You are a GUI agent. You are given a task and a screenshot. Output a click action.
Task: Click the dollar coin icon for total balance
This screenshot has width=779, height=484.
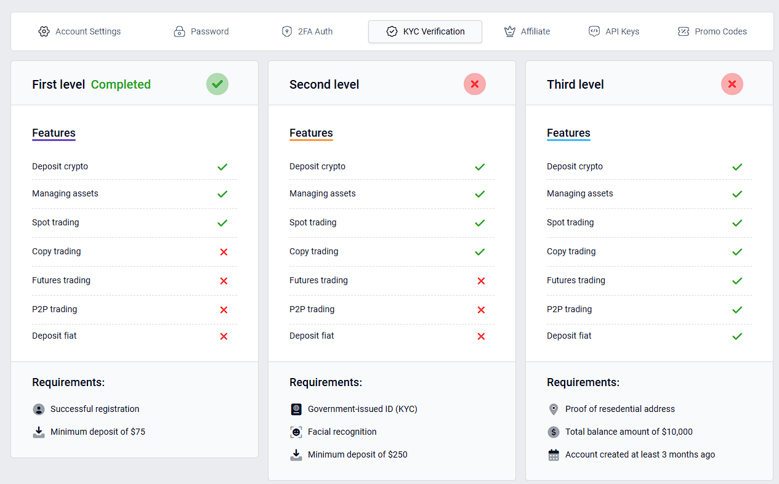[x=554, y=432]
